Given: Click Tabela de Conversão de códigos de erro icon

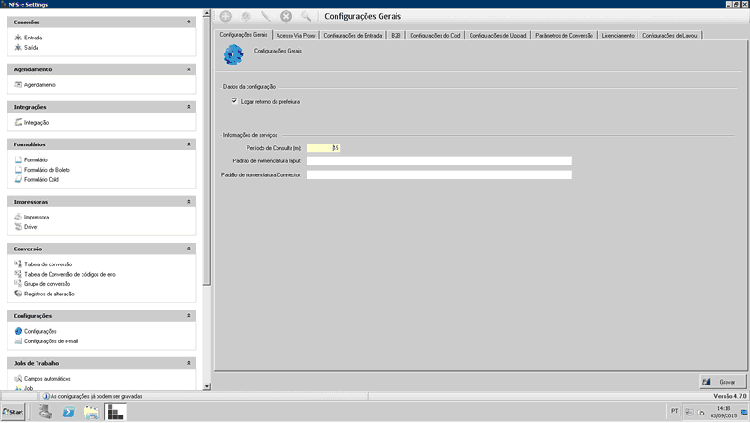Looking at the screenshot, I should (x=18, y=274).
